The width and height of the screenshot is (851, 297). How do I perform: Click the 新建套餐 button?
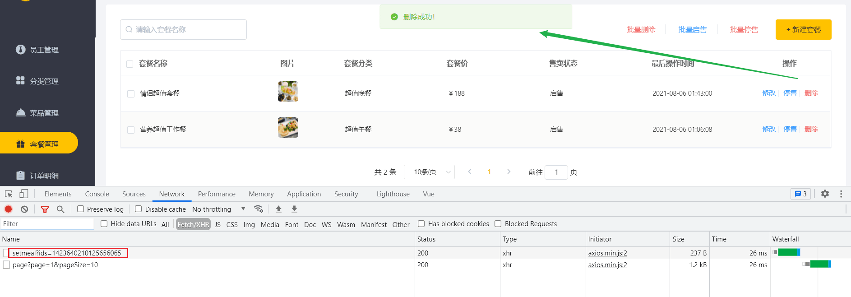pos(803,29)
